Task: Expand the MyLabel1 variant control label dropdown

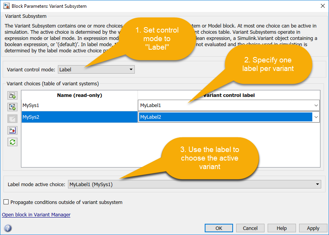Action: (x=316, y=105)
